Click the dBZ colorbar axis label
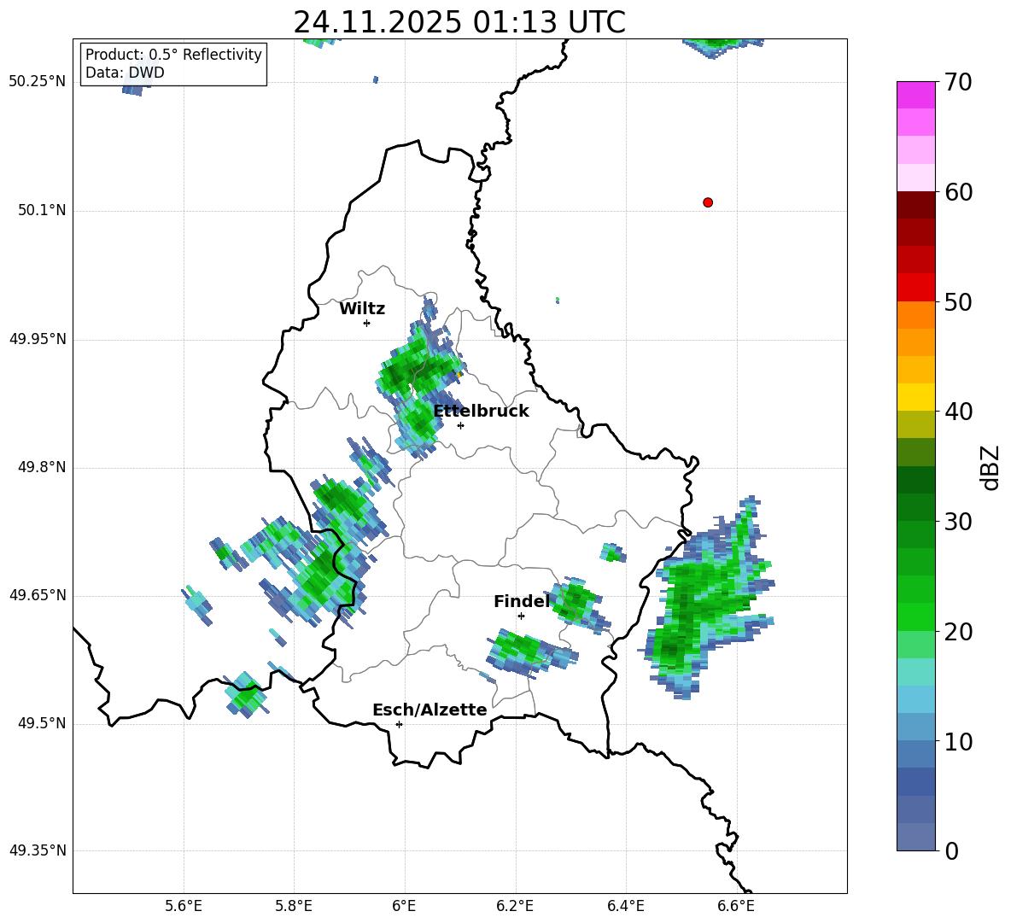 point(991,467)
